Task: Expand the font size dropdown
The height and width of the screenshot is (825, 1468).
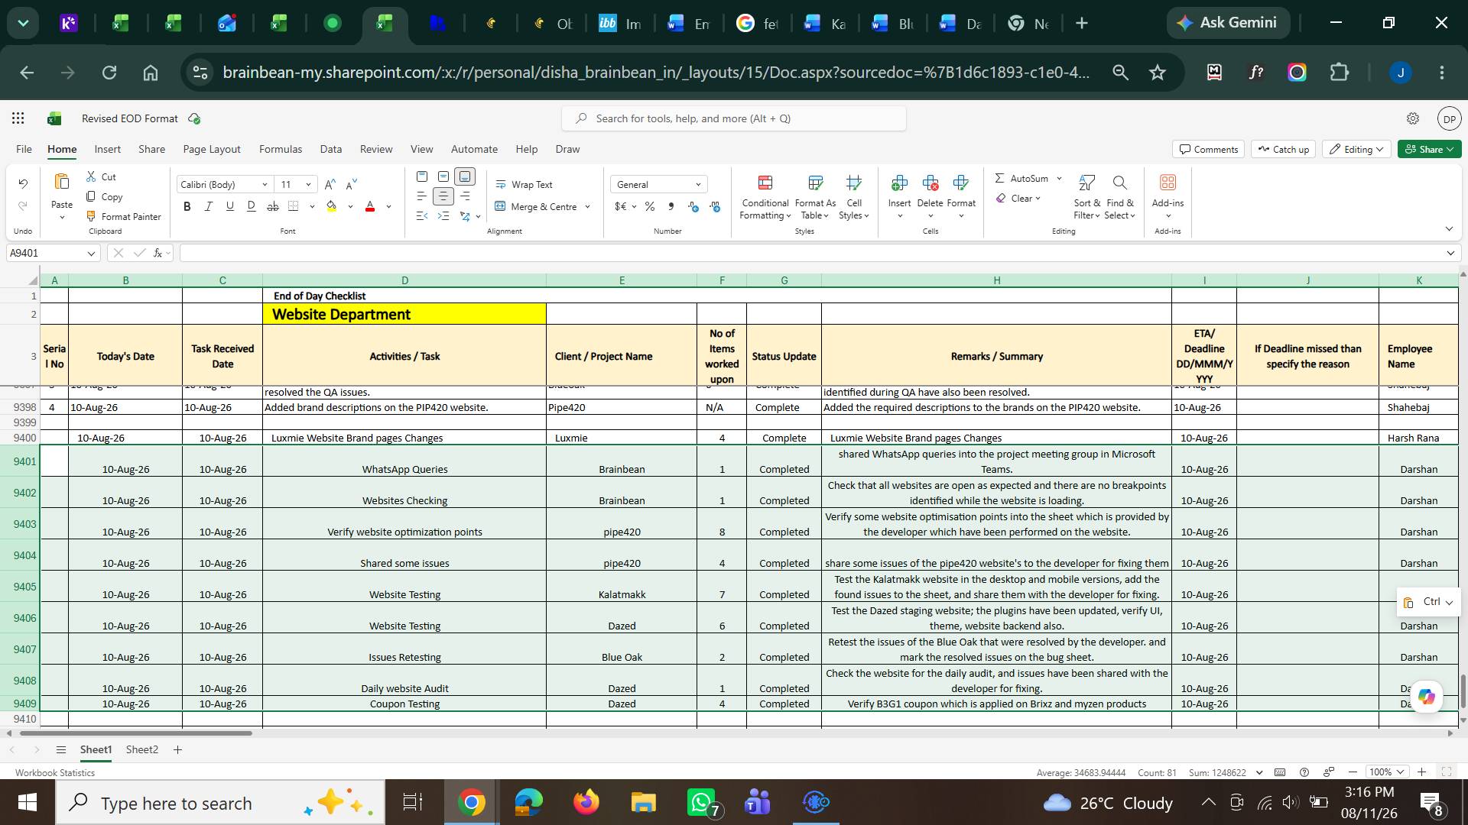Action: (x=308, y=185)
